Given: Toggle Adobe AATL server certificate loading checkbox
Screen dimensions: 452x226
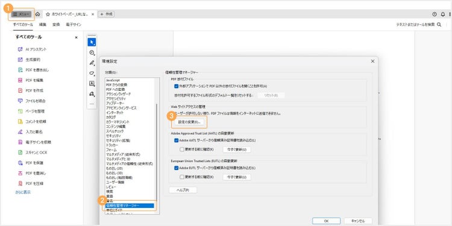Looking at the screenshot, I should click(x=177, y=140).
